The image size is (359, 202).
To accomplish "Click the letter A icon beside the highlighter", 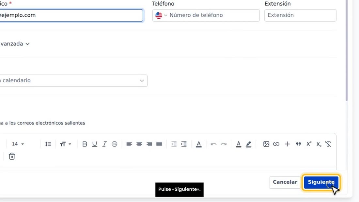I will pyautogui.click(x=239, y=144).
